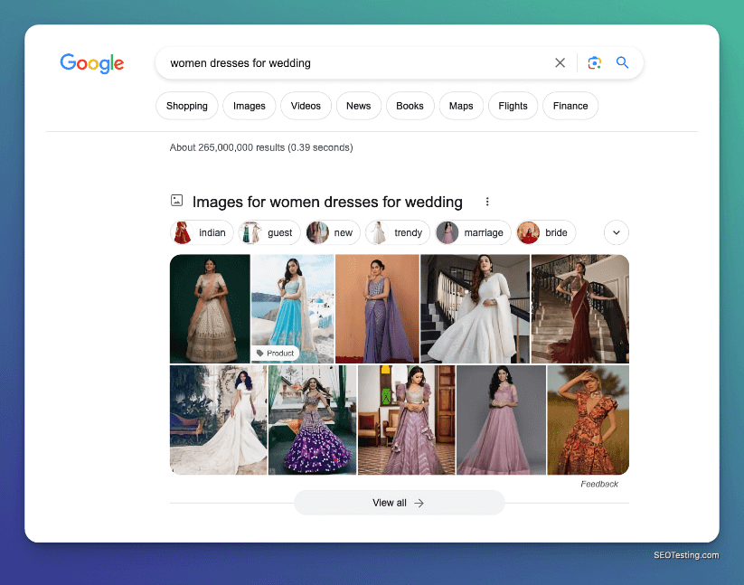The width and height of the screenshot is (744, 585).
Task: Clear the search box with X icon
Action: [x=560, y=63]
